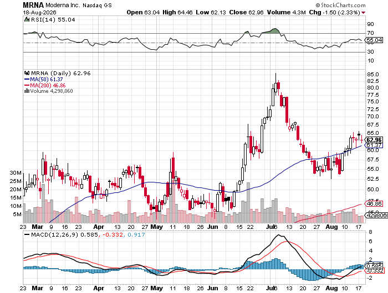Click the Aug label on price chart axis
The width and height of the screenshot is (388, 293).
click(x=331, y=227)
